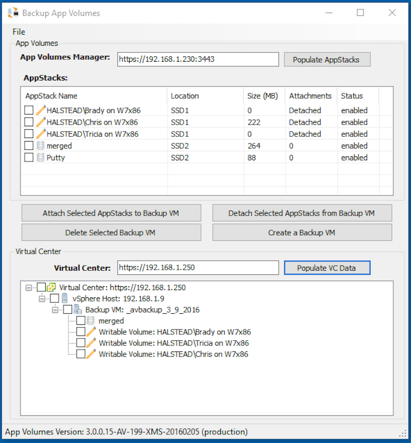Tick the HALSTEAD\Chris AppStack checkbox in list
The image size is (411, 443).
(29, 122)
